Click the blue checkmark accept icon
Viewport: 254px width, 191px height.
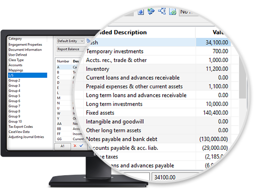tap(81, 146)
